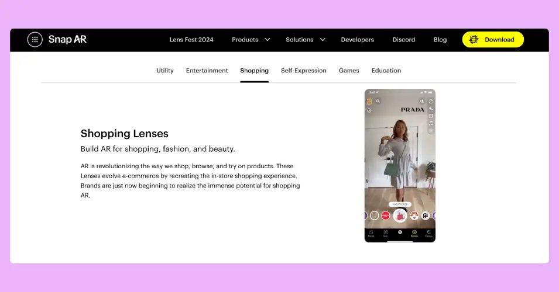Tap the SHOWCASE label above lens carousel
559x292 pixels.
tap(400, 204)
